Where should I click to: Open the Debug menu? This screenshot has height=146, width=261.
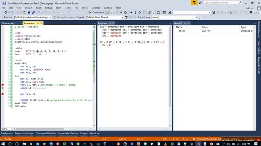pos(48,8)
